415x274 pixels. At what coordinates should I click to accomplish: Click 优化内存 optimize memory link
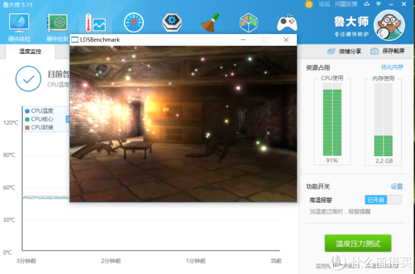coord(392,67)
